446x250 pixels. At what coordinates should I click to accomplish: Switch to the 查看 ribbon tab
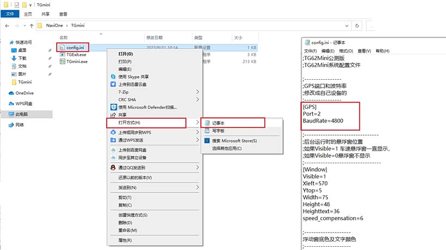pyautogui.click(x=64, y=14)
